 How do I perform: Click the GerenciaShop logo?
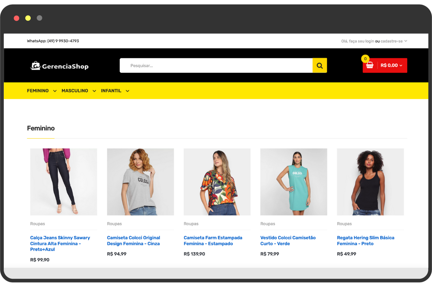point(59,65)
